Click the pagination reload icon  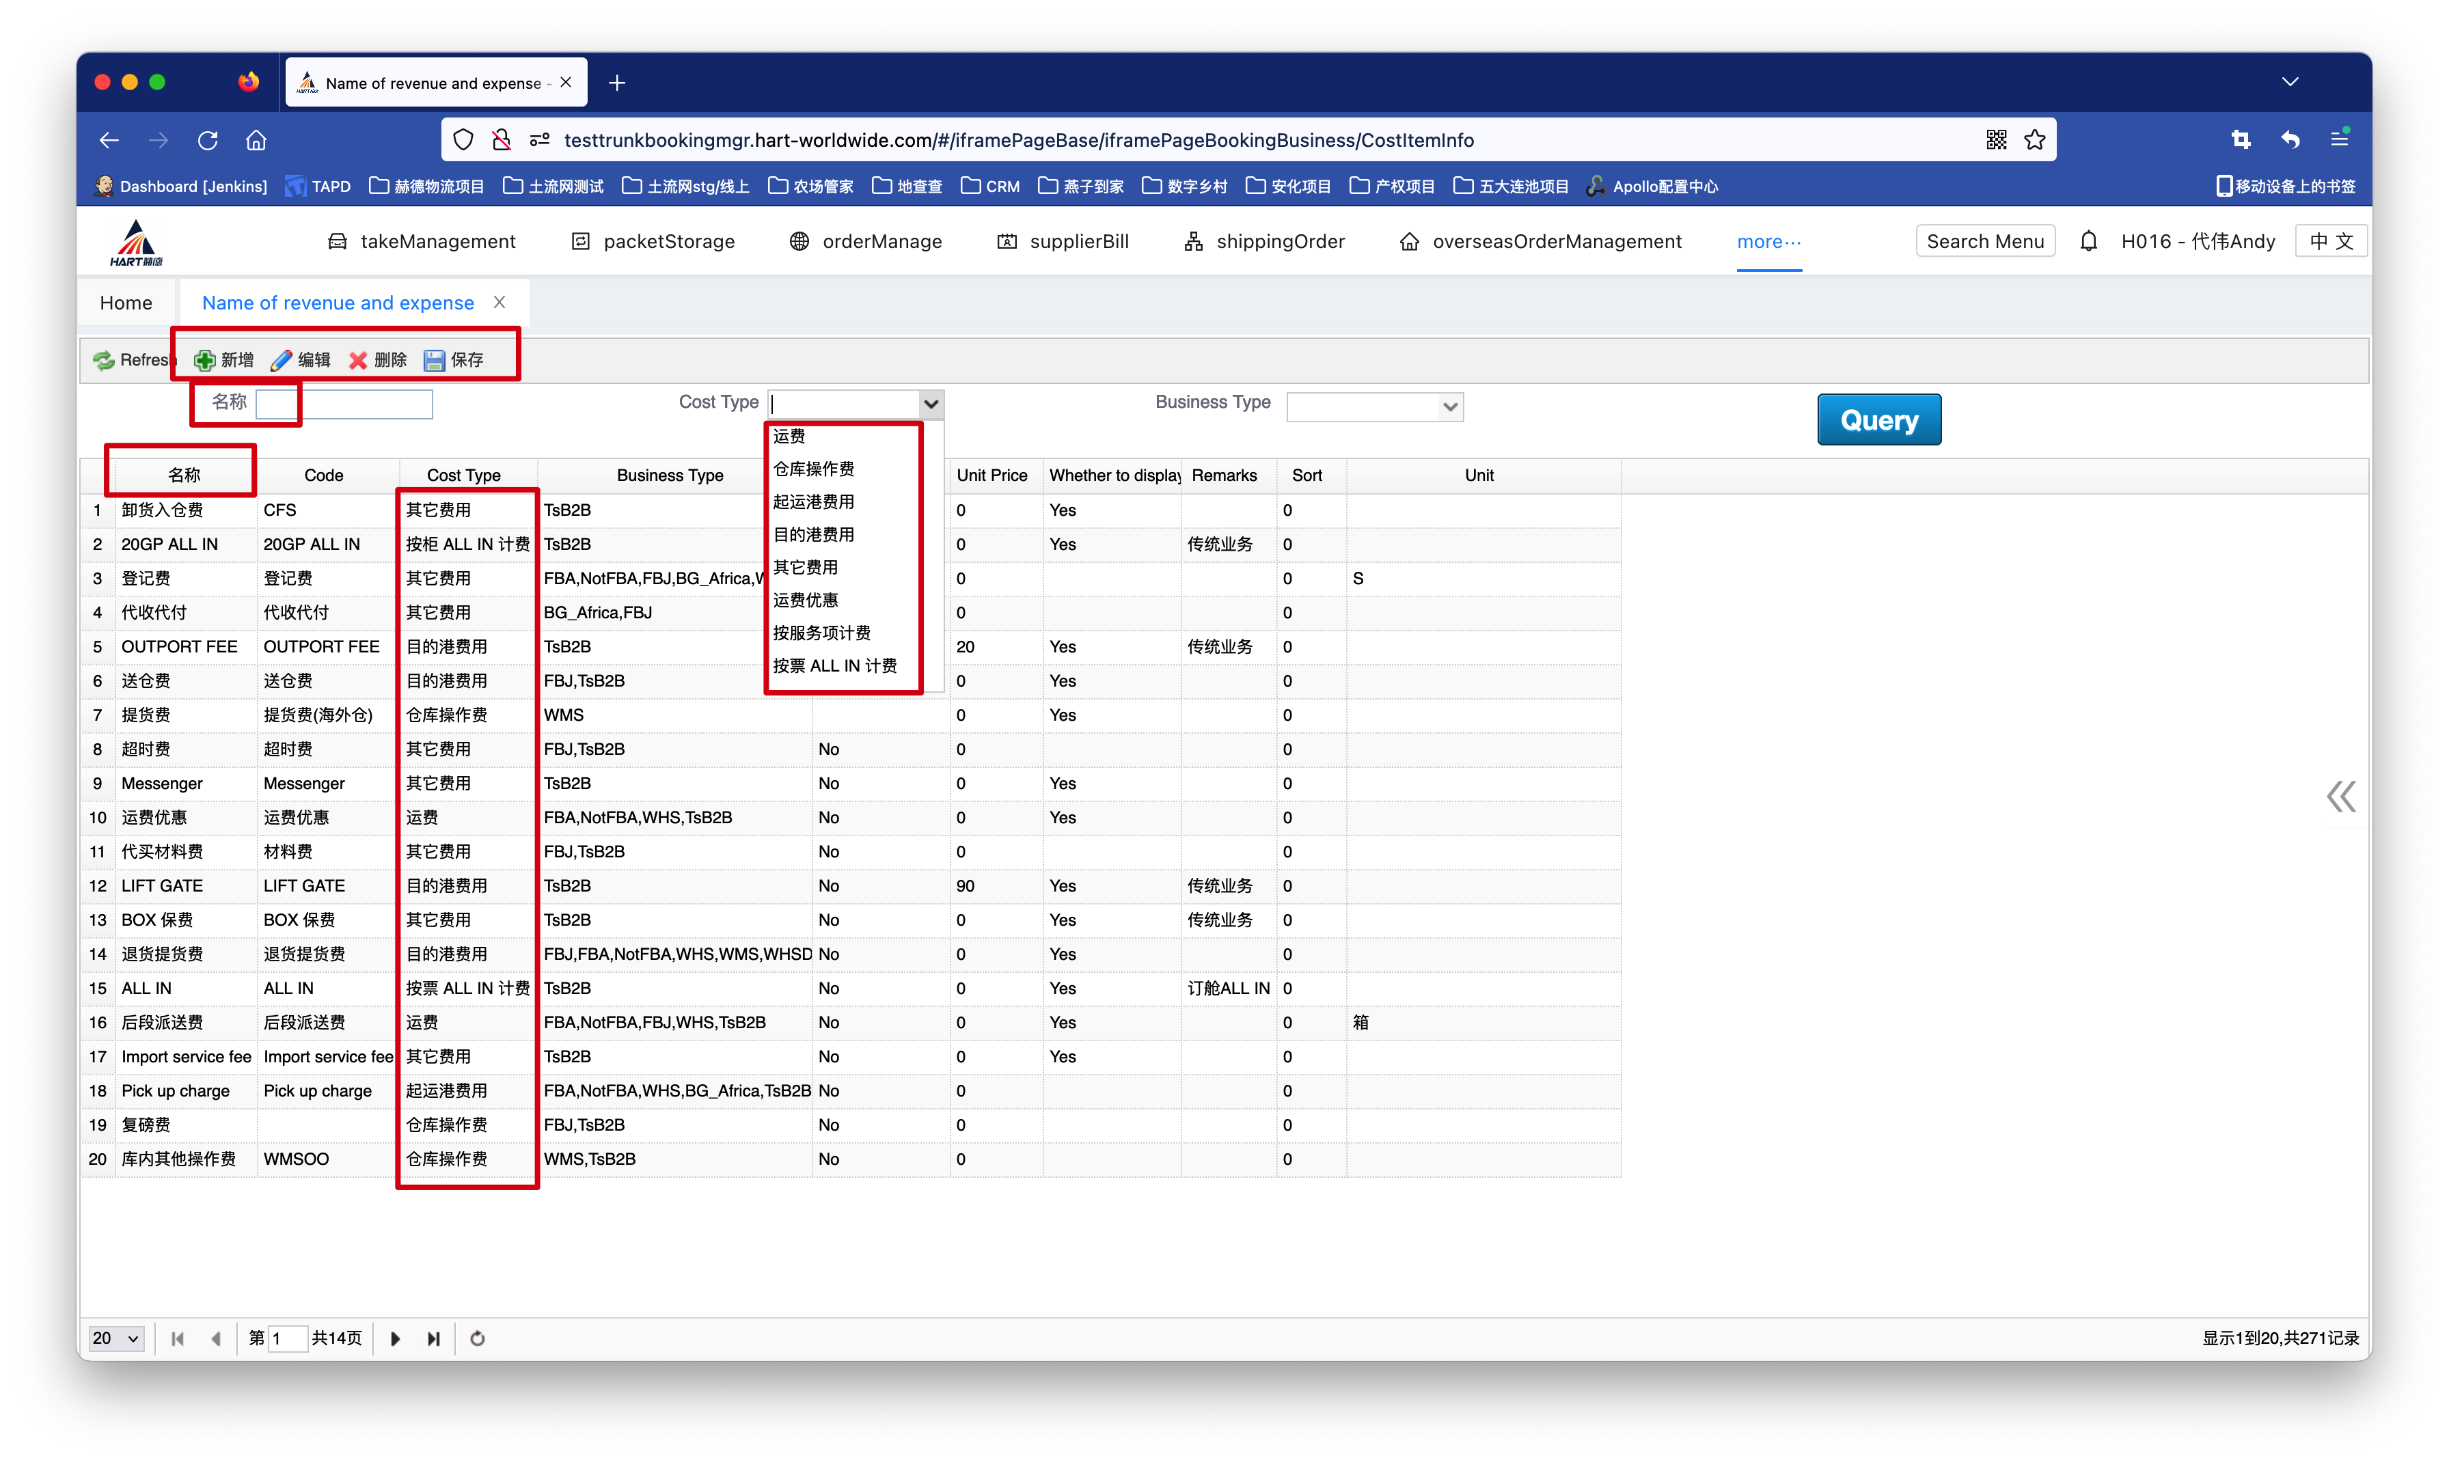point(478,1339)
